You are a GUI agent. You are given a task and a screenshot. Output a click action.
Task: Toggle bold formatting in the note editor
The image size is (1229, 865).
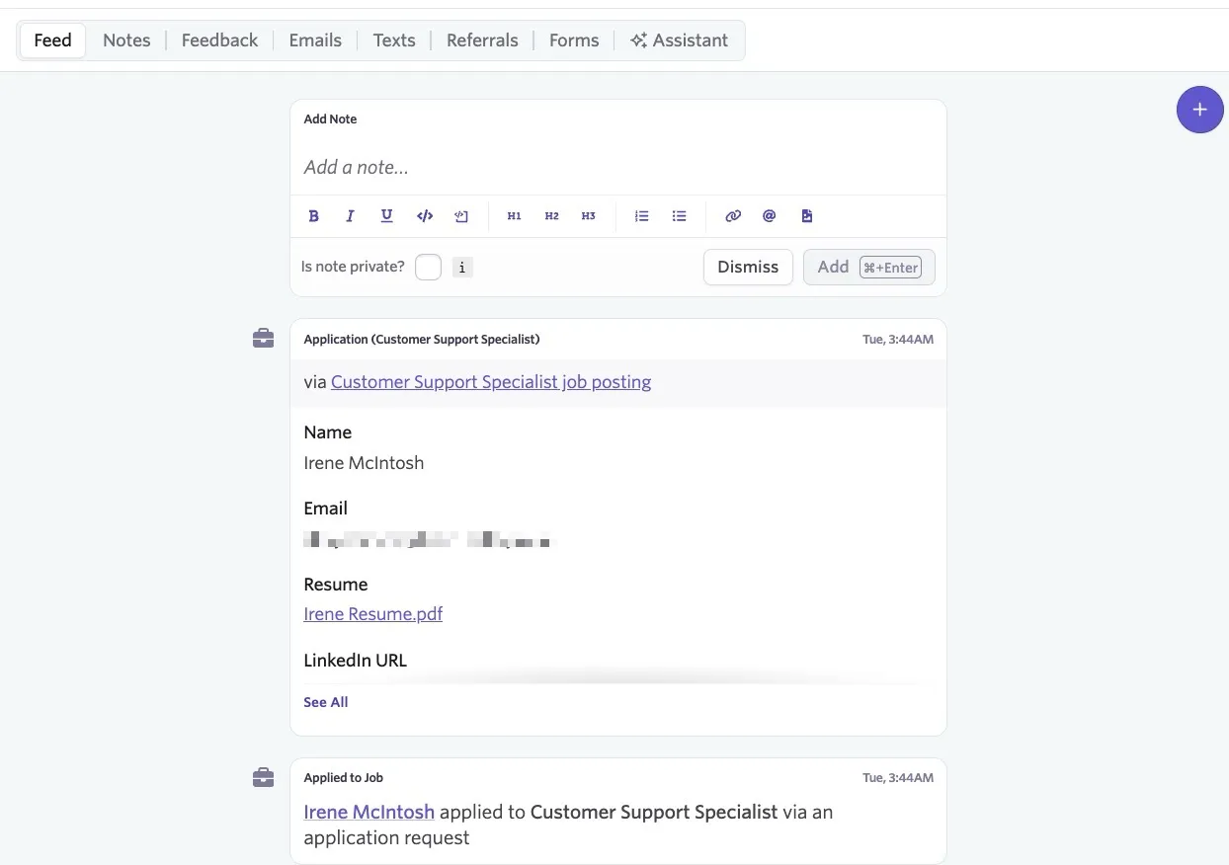[314, 216]
